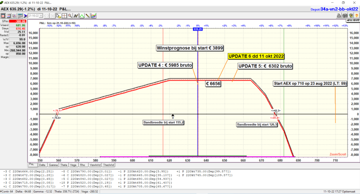Viewport: 360px width, 194px height.
Task: Click the camera snapshot icon
Action: pyautogui.click(x=345, y=16)
